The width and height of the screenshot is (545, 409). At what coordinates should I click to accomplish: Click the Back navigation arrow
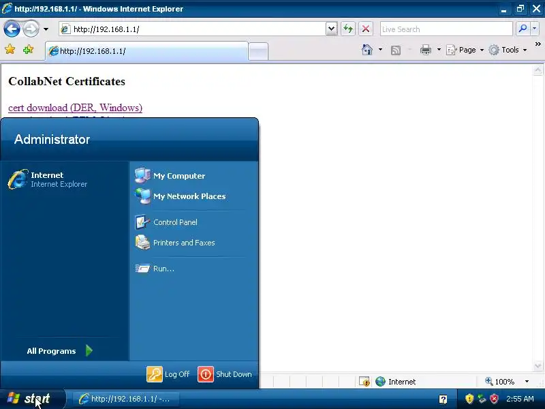[x=12, y=29]
